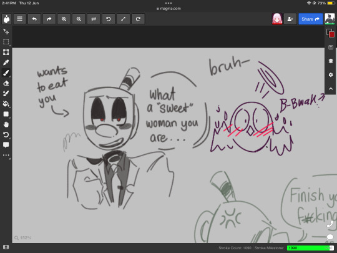Screen dimensions: 337x253
Task: Select the Hand pan tool
Action: [x=6, y=124]
